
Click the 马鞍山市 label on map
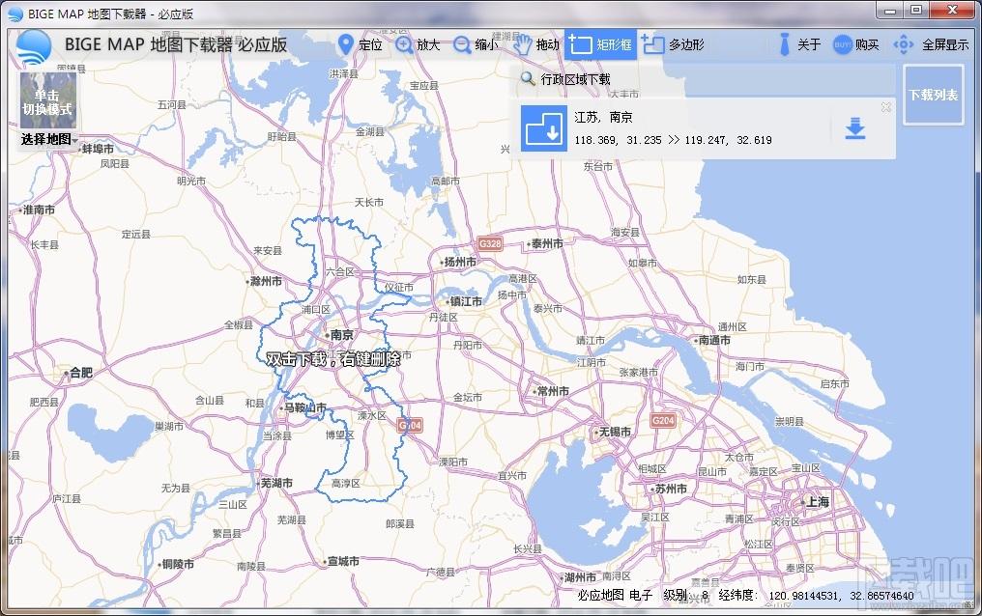[305, 407]
